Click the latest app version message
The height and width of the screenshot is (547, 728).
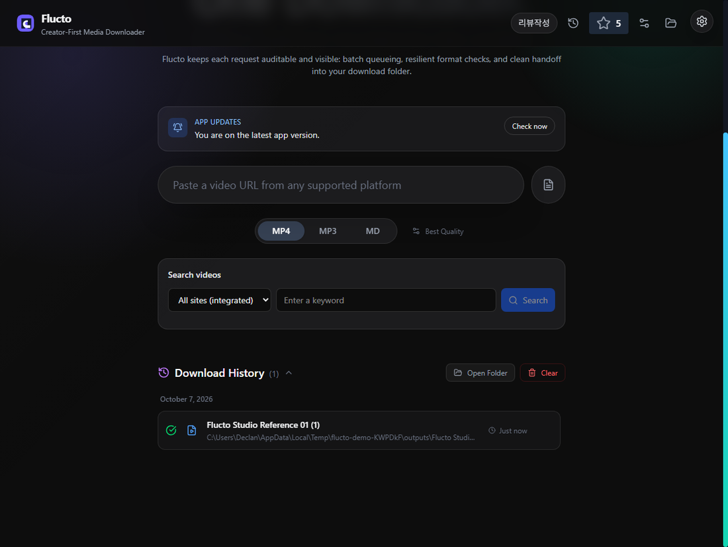(257, 135)
